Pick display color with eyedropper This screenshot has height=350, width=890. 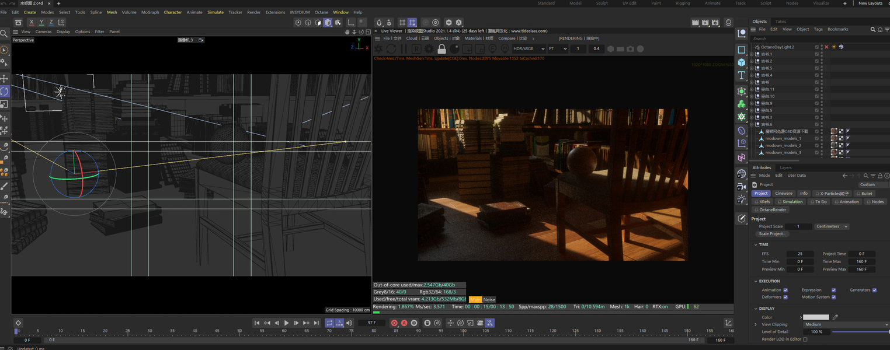point(835,317)
